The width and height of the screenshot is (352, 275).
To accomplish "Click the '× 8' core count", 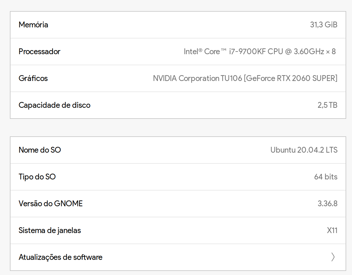I will point(331,52).
